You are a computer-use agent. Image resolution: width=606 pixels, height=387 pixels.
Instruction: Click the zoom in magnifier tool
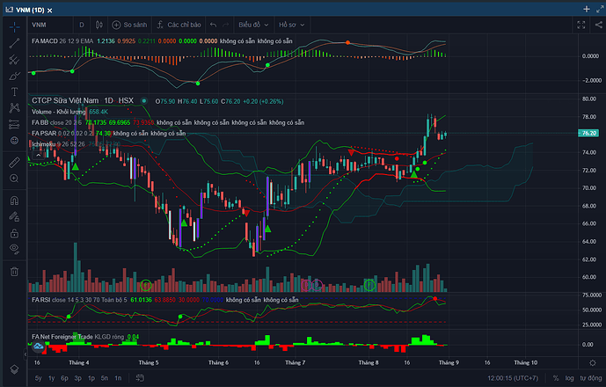pos(14,179)
